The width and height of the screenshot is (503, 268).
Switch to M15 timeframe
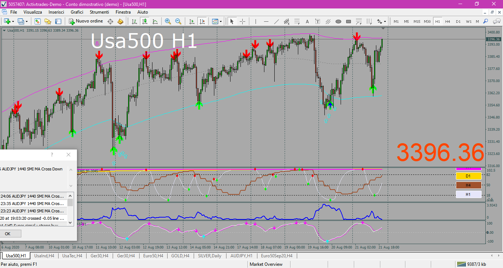417,21
